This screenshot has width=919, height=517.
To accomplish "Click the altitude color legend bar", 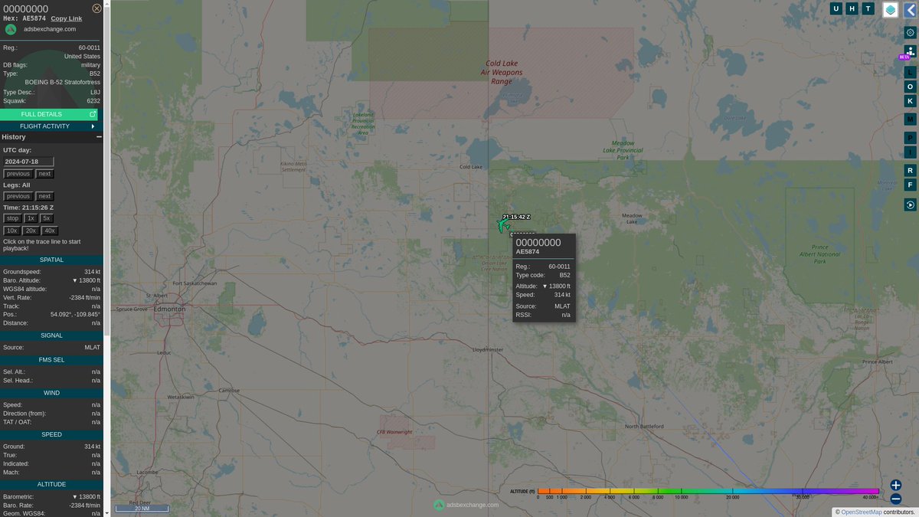I will tap(708, 491).
